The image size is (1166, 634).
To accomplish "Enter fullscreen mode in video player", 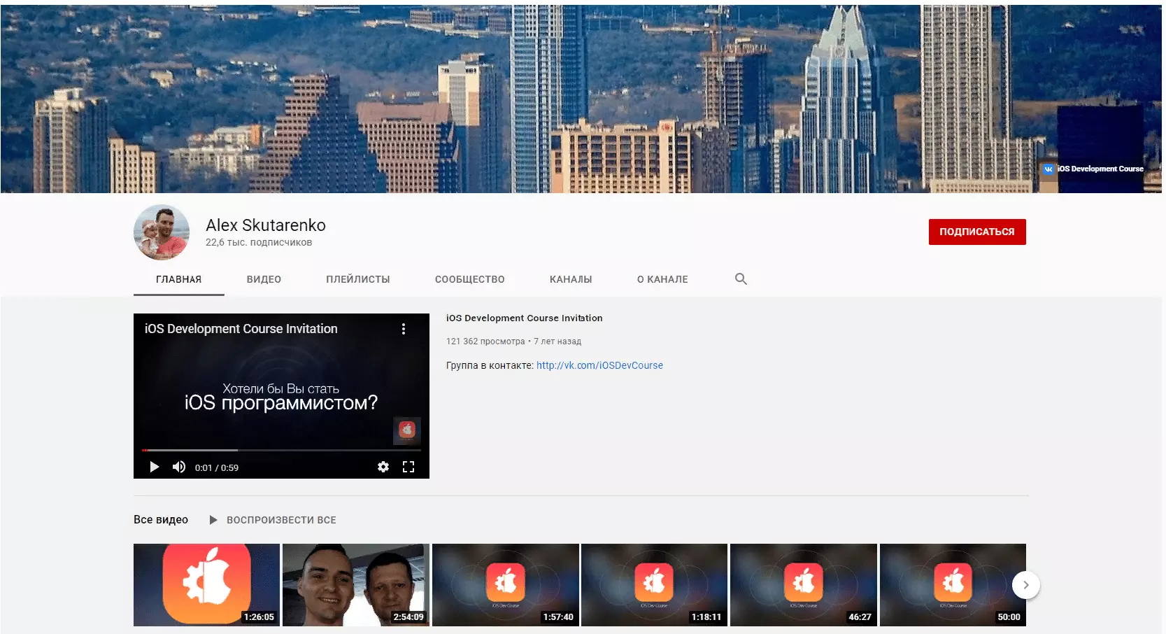I will [x=408, y=467].
